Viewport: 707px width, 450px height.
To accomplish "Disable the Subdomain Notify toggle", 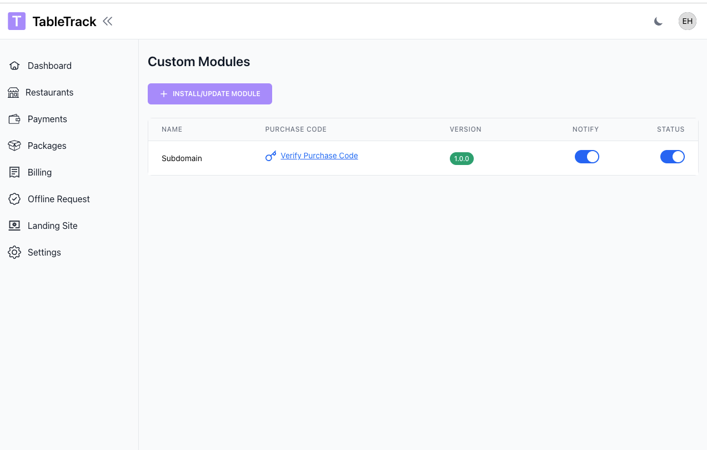I will [x=586, y=157].
